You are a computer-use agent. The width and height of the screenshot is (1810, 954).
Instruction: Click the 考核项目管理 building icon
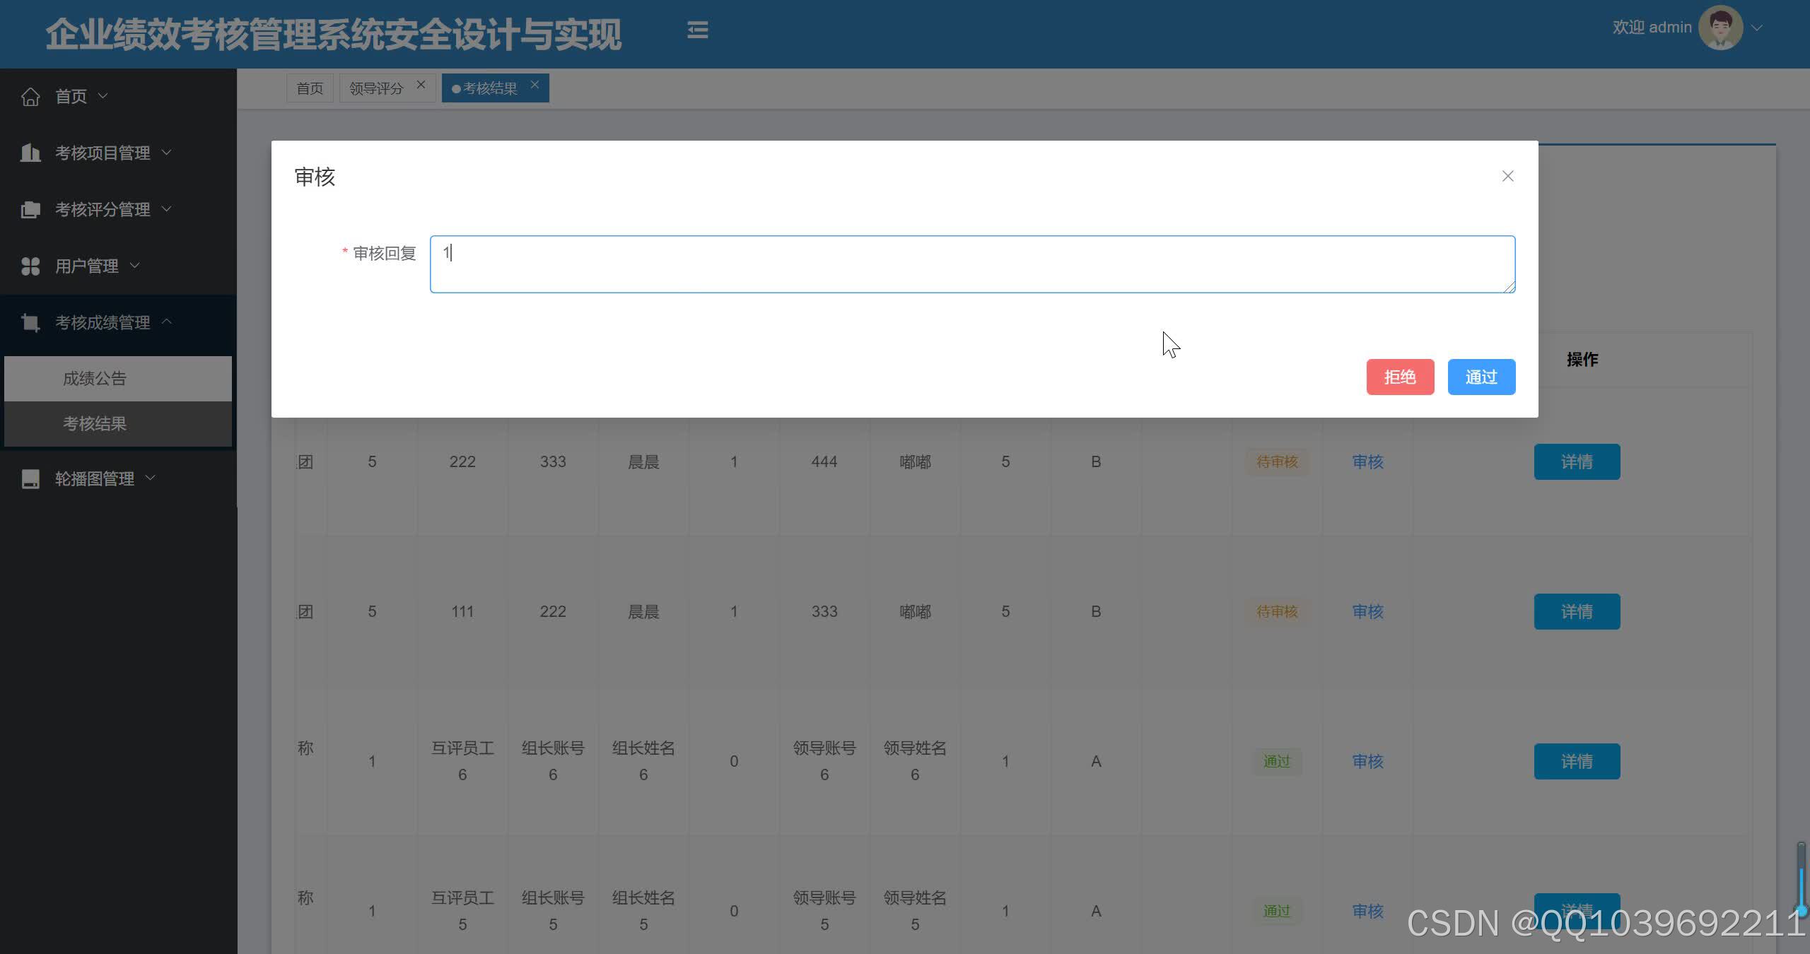(x=30, y=153)
